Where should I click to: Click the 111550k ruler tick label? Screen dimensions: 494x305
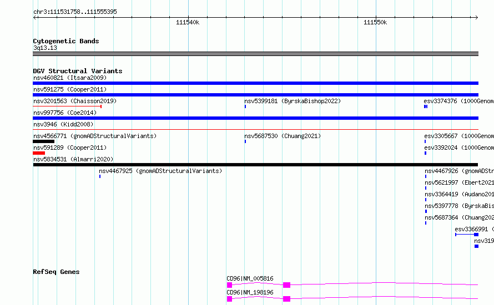pyautogui.click(x=375, y=22)
